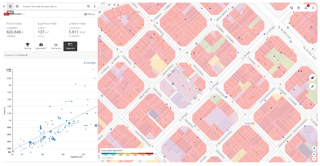Toggle the map lock icon
This screenshot has height=166, width=320.
tap(312, 78)
